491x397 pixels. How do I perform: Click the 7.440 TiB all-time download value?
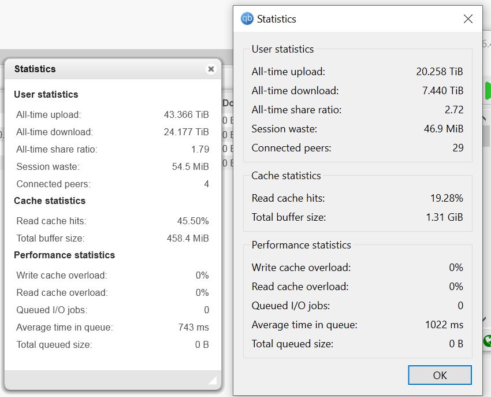click(x=442, y=91)
